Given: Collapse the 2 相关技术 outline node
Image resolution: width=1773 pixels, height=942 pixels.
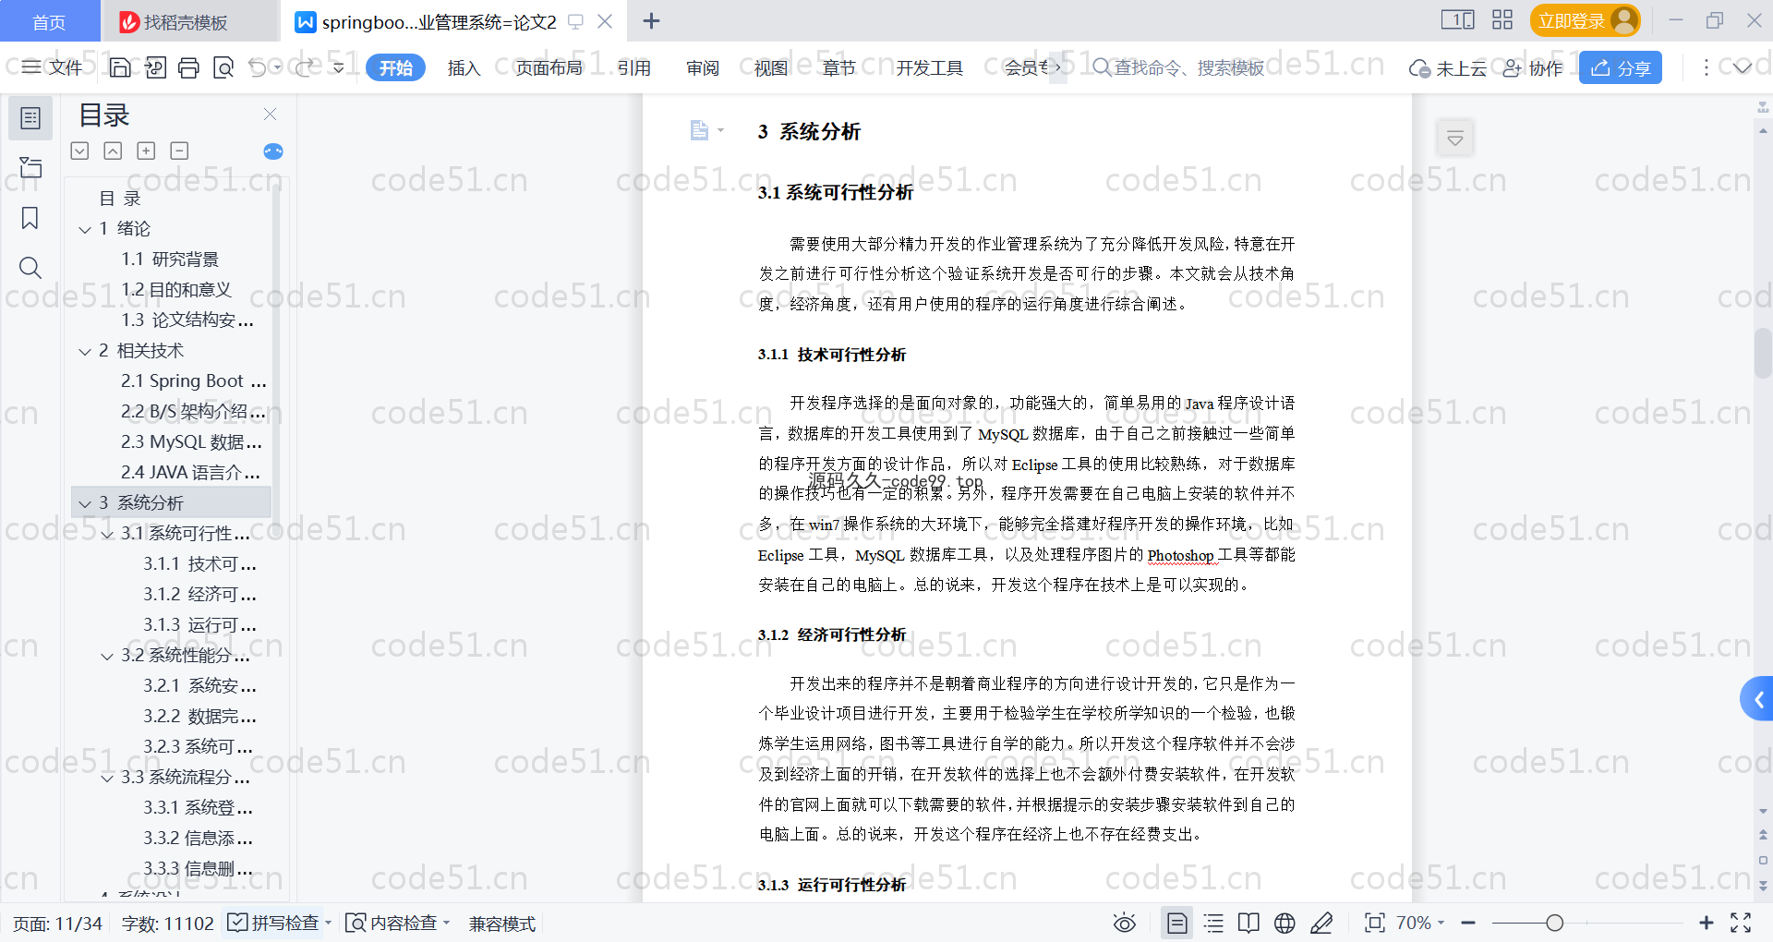Looking at the screenshot, I should pyautogui.click(x=85, y=351).
